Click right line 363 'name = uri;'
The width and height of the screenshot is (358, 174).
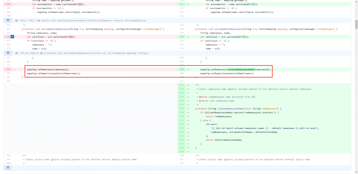point(213,48)
